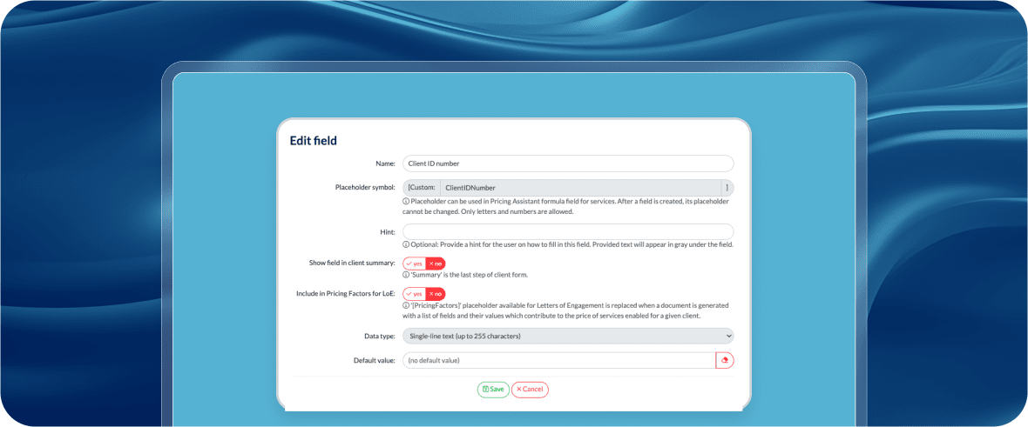Click the '[Custom:' prefix label
Image resolution: width=1028 pixels, height=427 pixels.
[421, 188]
